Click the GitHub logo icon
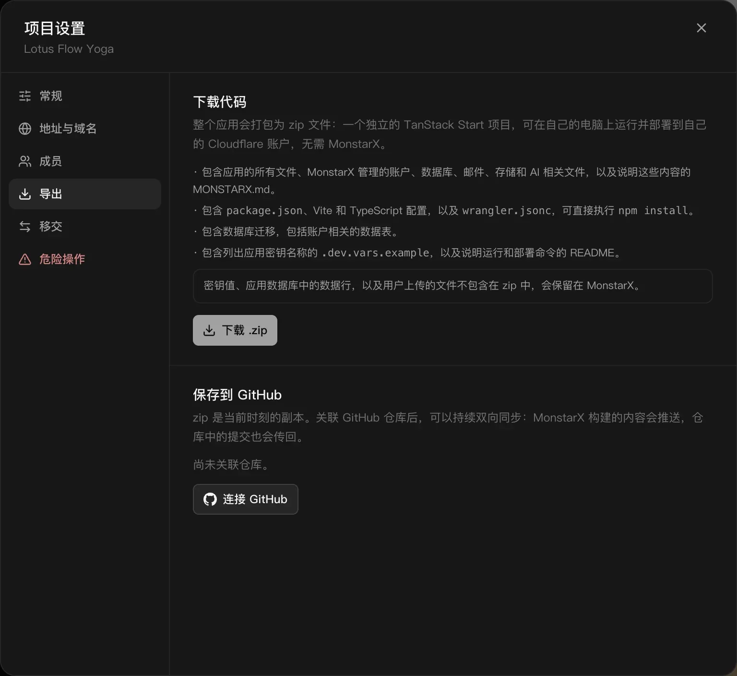 coord(210,499)
